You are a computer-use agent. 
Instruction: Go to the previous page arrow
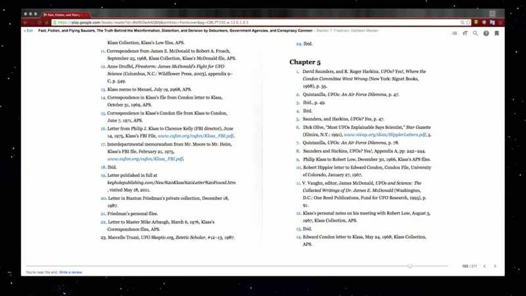[485, 266]
